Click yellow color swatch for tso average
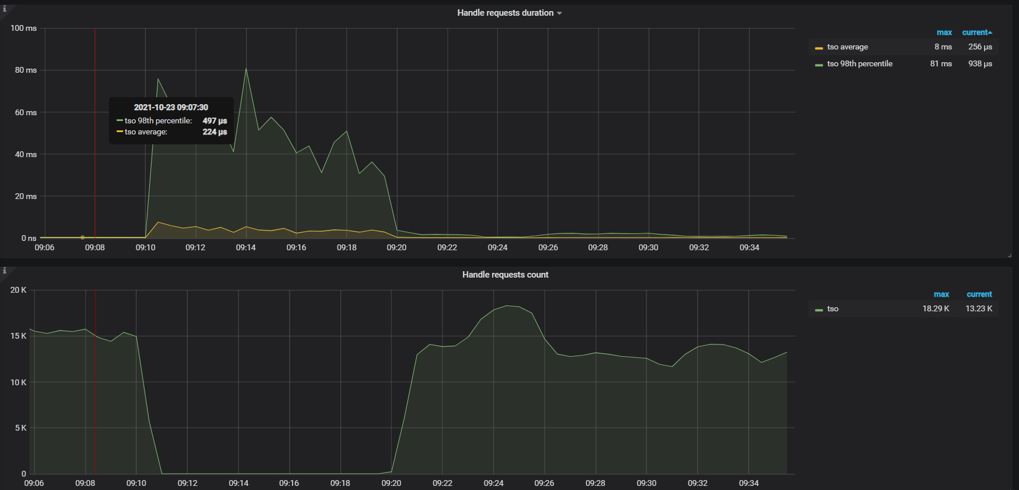Viewport: 1019px width, 490px height. tap(819, 48)
